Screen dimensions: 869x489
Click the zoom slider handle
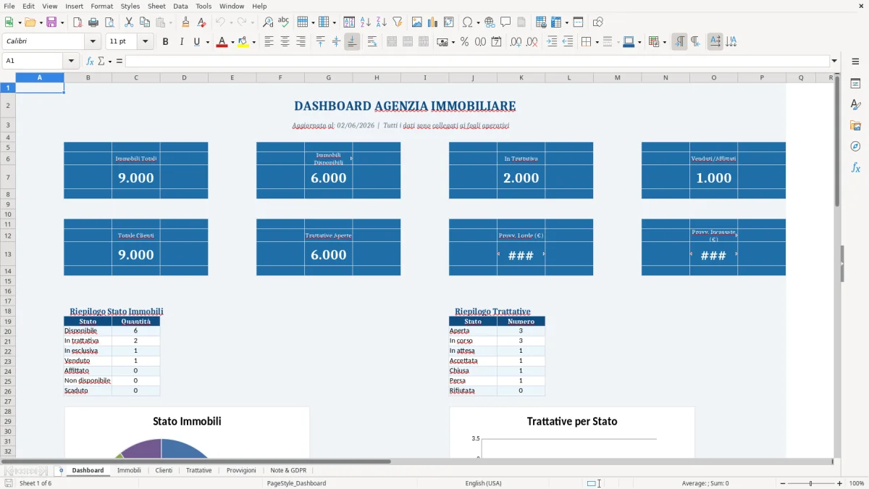pyautogui.click(x=810, y=483)
